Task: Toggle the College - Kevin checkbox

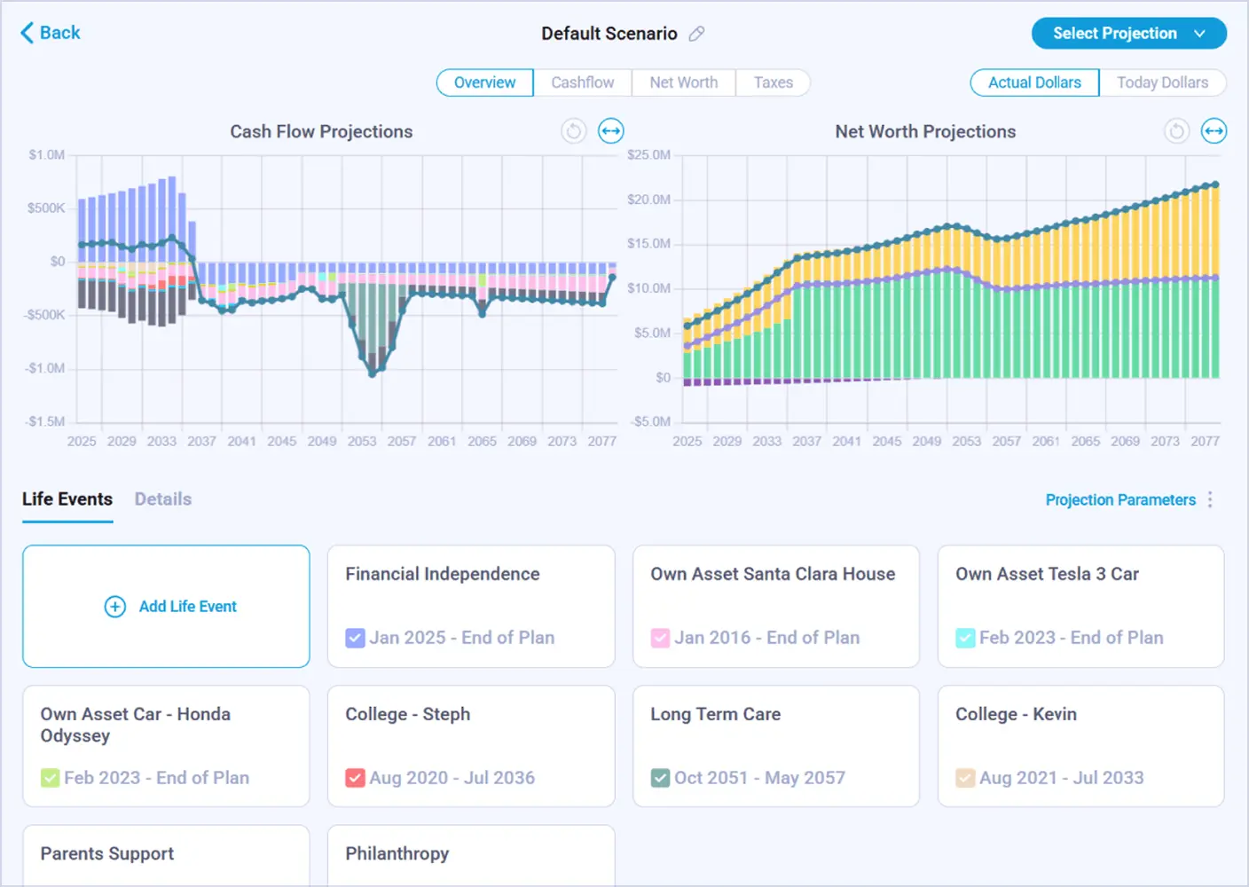Action: pyautogui.click(x=965, y=778)
